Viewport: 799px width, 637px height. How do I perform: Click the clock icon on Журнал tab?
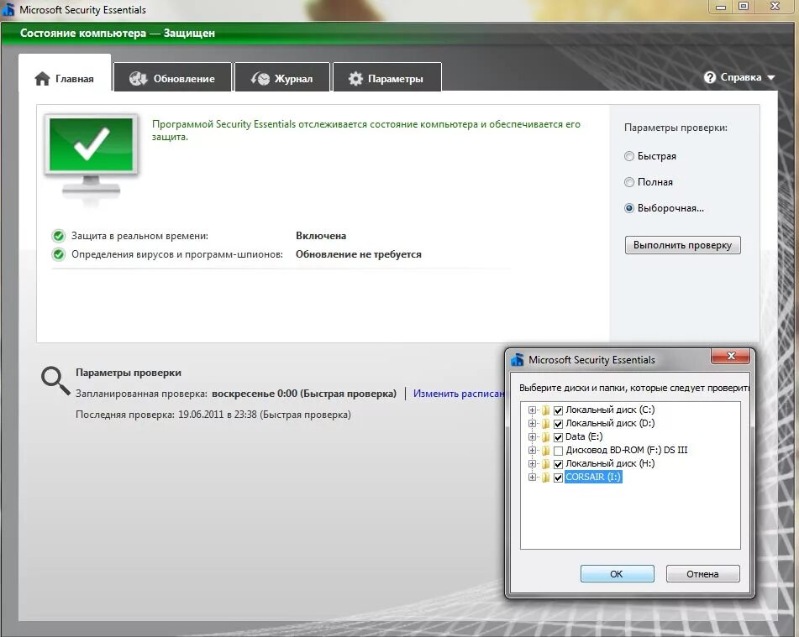coord(260,78)
